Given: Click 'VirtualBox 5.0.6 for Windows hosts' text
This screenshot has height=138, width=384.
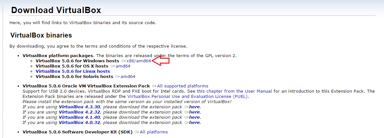Looking at the screenshot, I should click(77, 61).
